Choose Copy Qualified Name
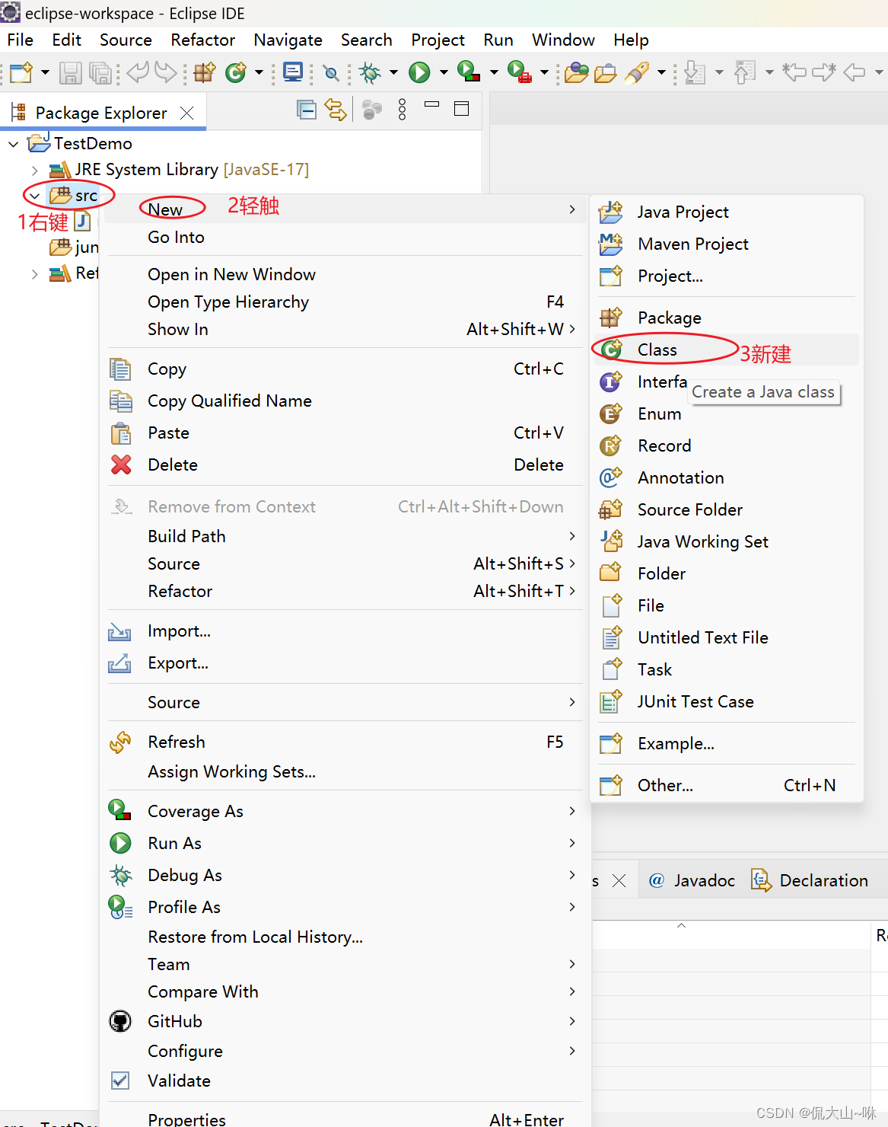888x1127 pixels. pyautogui.click(x=230, y=401)
